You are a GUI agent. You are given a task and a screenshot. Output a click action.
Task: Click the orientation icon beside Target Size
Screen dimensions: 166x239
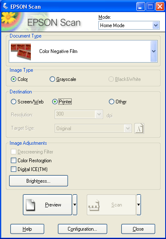(139, 128)
